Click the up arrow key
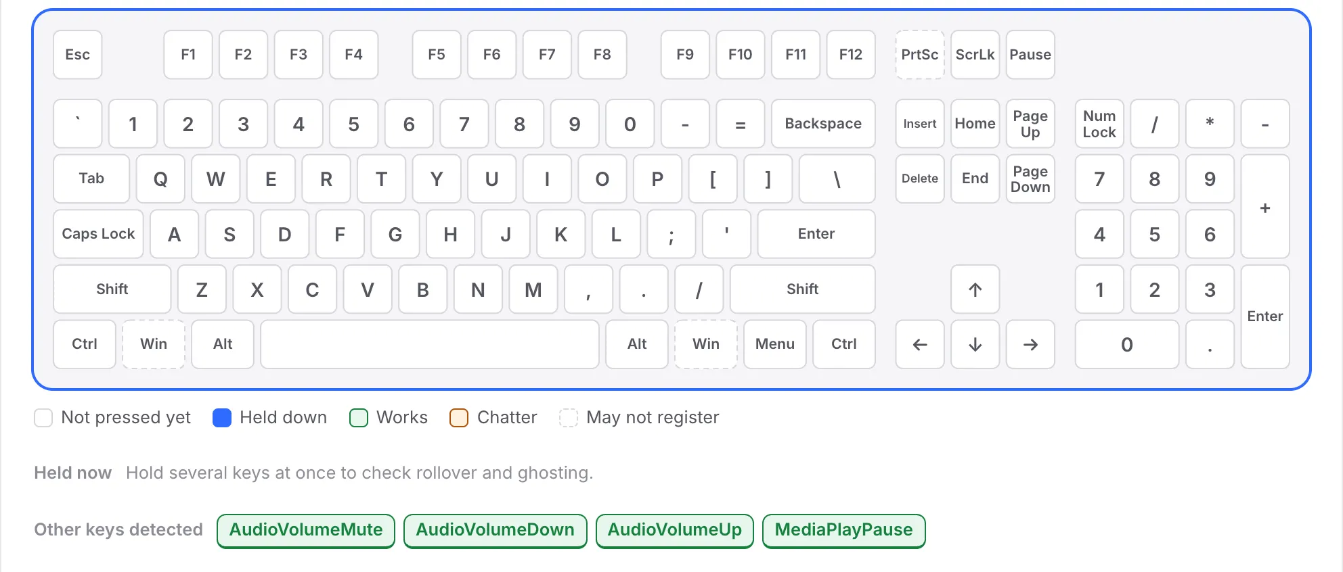Viewport: 1343px width, 572px height. pyautogui.click(x=975, y=289)
